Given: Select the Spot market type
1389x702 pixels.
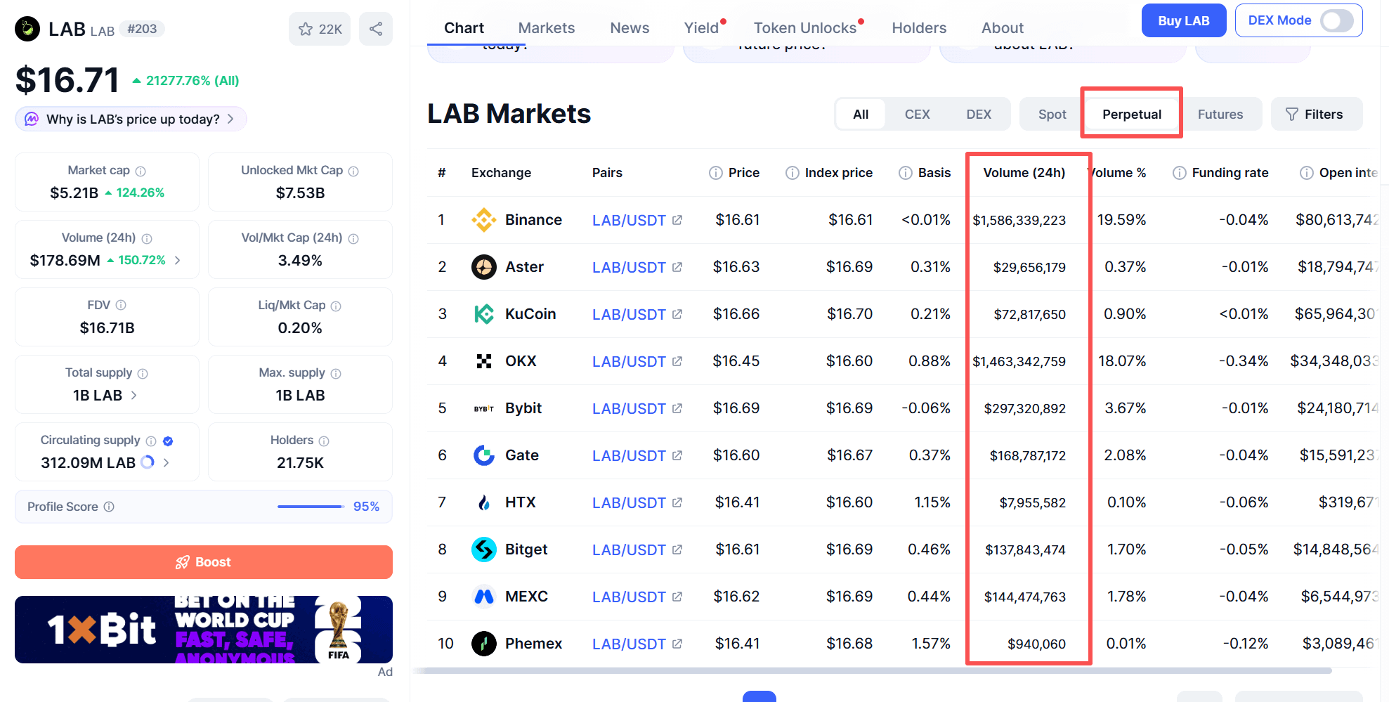Looking at the screenshot, I should point(1052,114).
